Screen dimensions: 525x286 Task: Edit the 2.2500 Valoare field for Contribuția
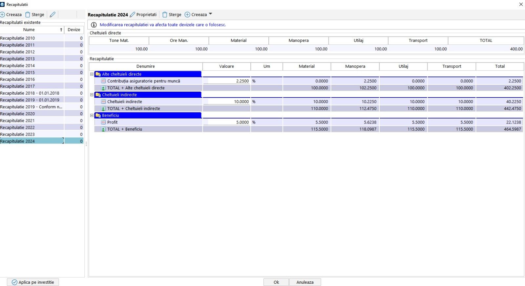227,81
